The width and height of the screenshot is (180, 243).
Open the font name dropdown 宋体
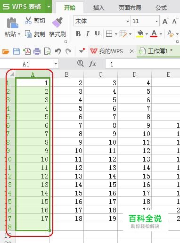pos(128,21)
